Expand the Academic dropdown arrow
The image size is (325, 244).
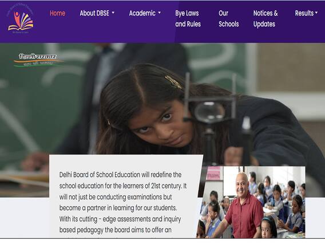coord(160,13)
